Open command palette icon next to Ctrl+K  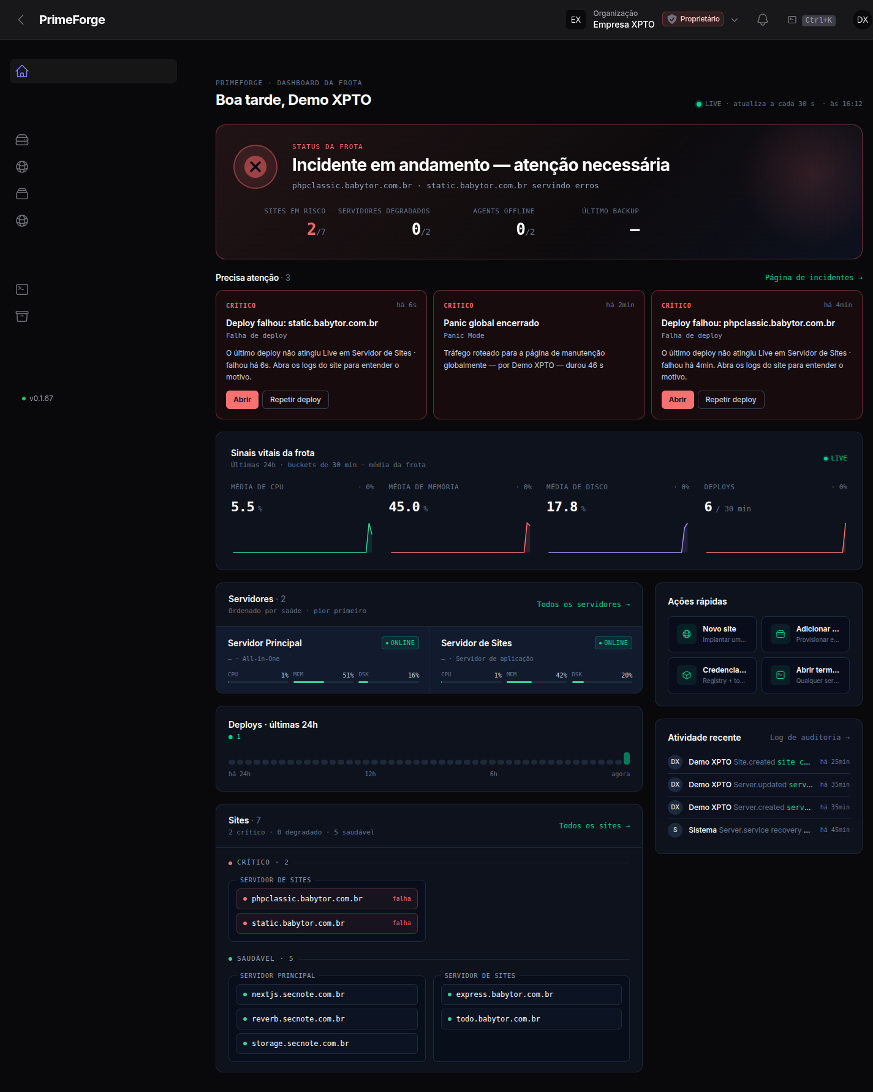(792, 20)
